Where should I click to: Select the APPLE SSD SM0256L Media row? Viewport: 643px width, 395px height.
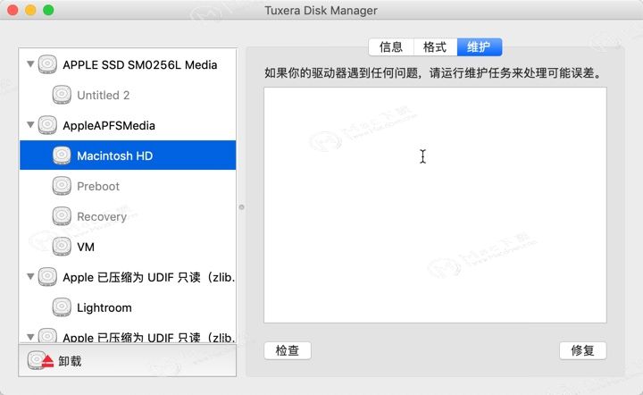click(128, 64)
